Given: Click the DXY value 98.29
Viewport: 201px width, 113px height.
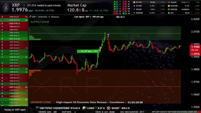Looking at the screenshot, I should coord(187,13).
